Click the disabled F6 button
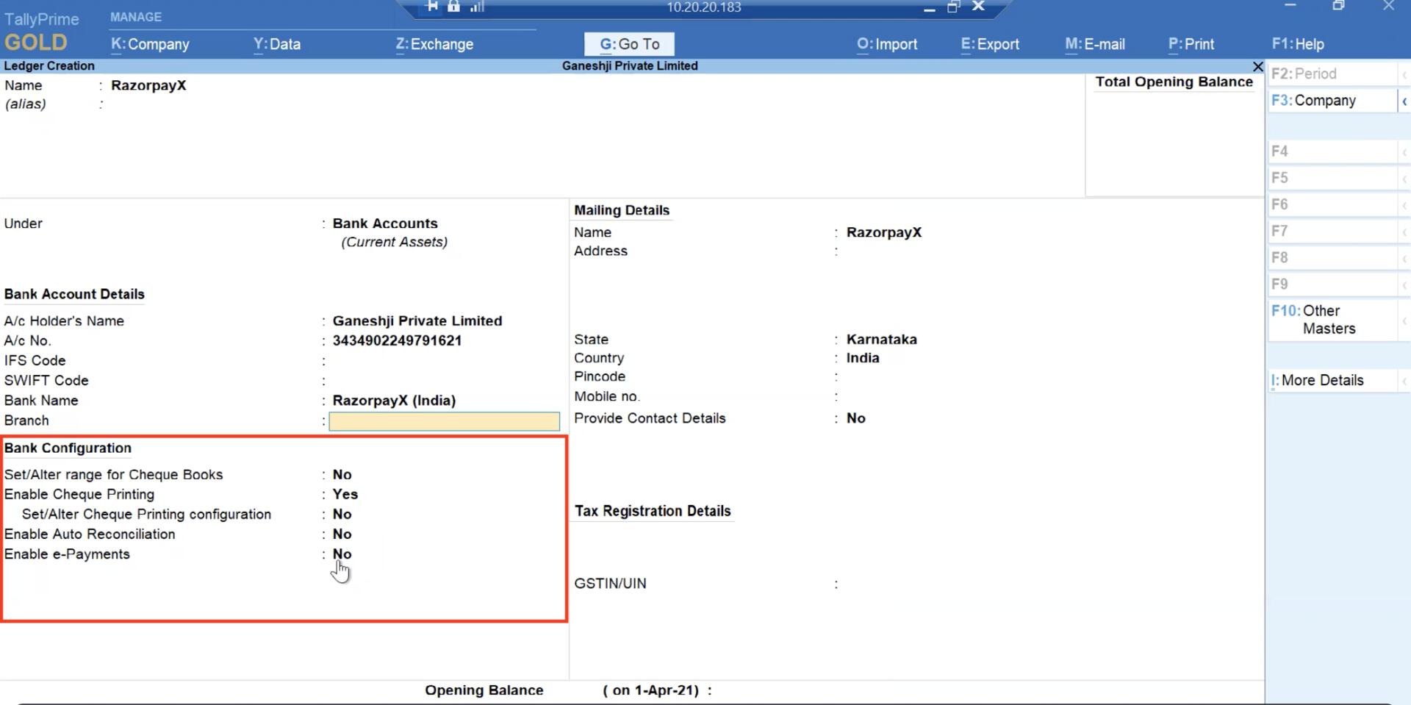The width and height of the screenshot is (1411, 705). coord(1332,204)
